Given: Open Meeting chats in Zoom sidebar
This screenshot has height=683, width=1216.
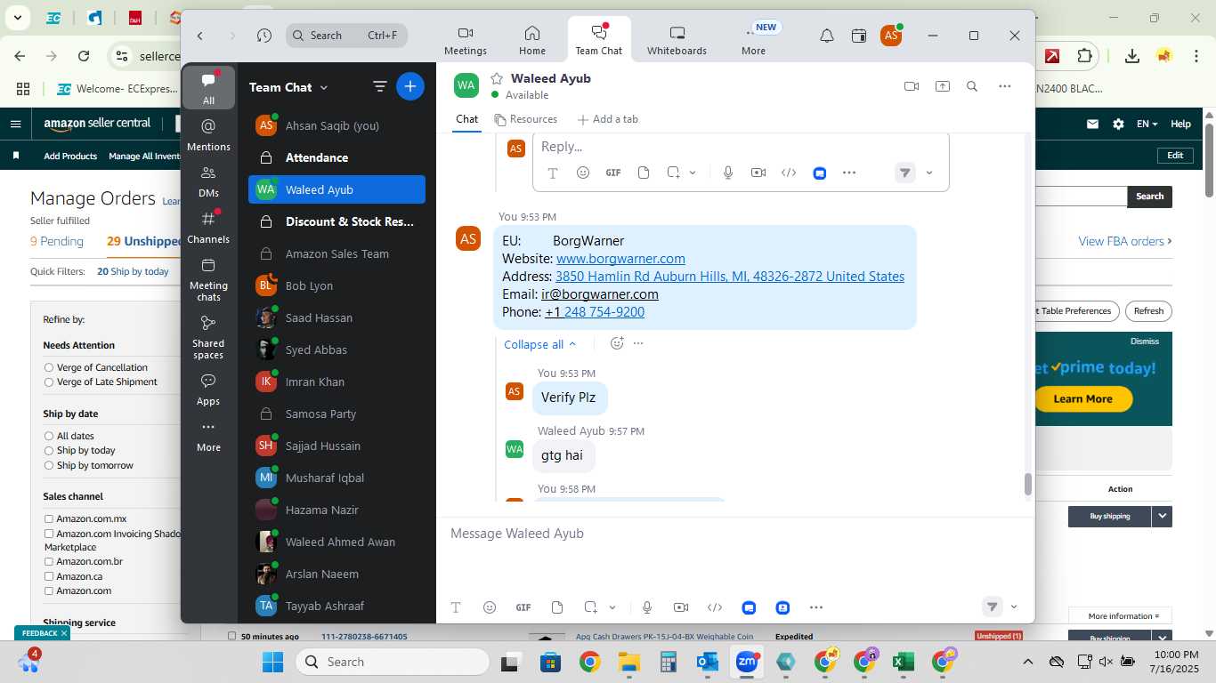Looking at the screenshot, I should [209, 279].
